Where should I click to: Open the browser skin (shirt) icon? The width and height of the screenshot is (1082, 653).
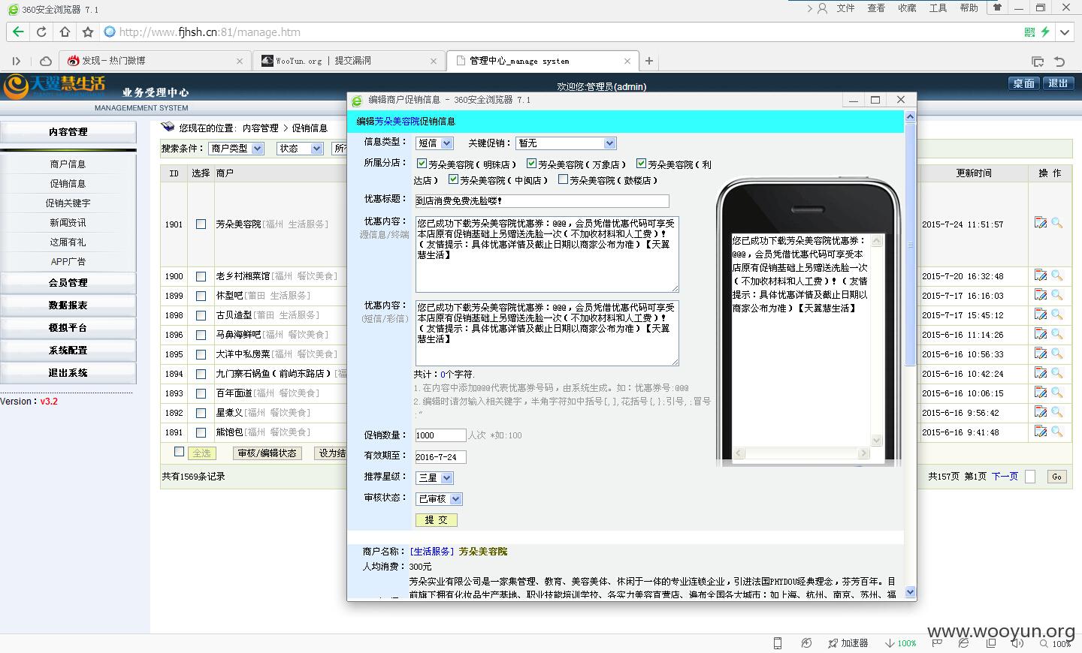(997, 8)
